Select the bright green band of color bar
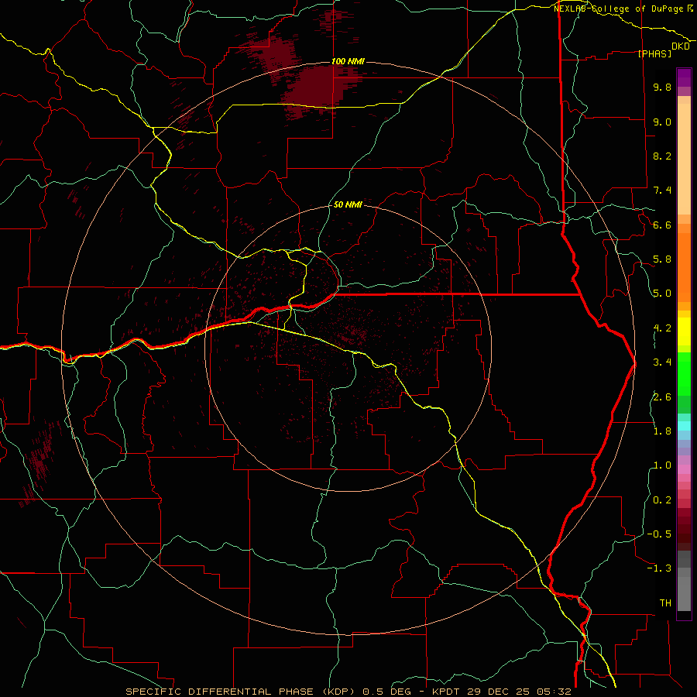The width and height of the screenshot is (697, 697). click(x=684, y=373)
